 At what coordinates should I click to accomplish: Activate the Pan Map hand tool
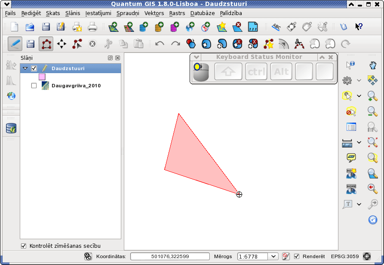(x=373, y=65)
